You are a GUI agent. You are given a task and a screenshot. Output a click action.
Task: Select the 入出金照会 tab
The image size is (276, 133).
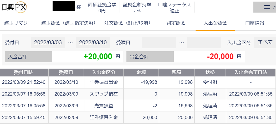215,23
